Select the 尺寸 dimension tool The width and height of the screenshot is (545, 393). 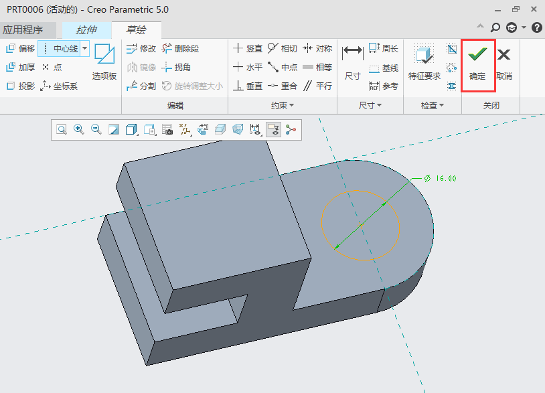(352, 63)
